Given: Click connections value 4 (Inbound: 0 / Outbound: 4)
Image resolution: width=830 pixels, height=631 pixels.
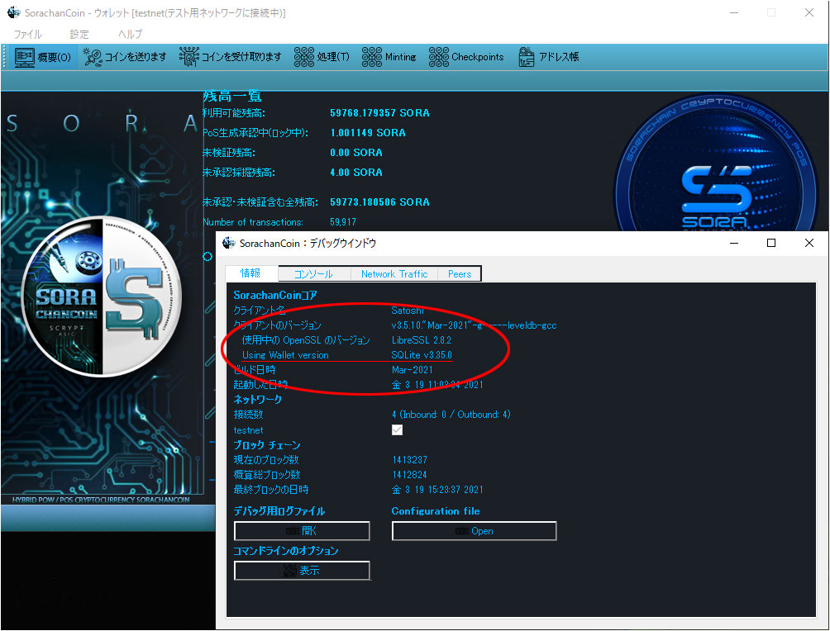Looking at the screenshot, I should pyautogui.click(x=451, y=414).
